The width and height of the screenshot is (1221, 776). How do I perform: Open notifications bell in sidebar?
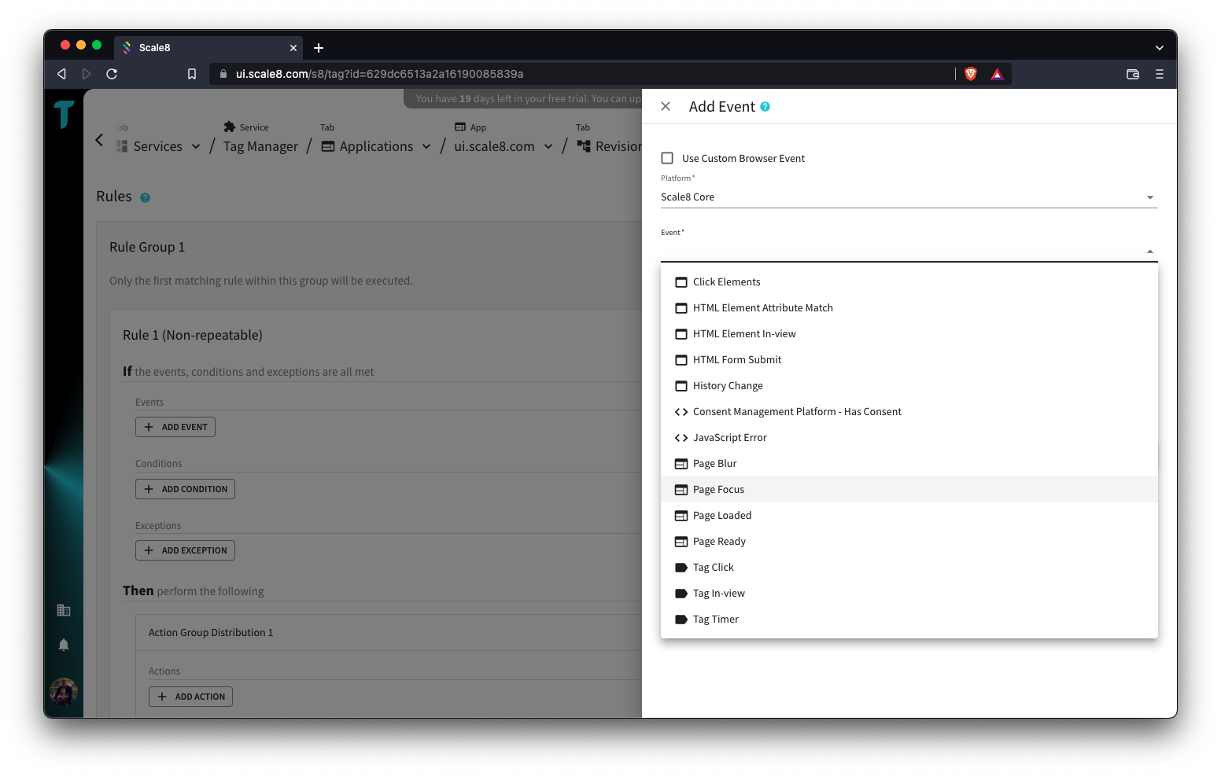pos(64,645)
